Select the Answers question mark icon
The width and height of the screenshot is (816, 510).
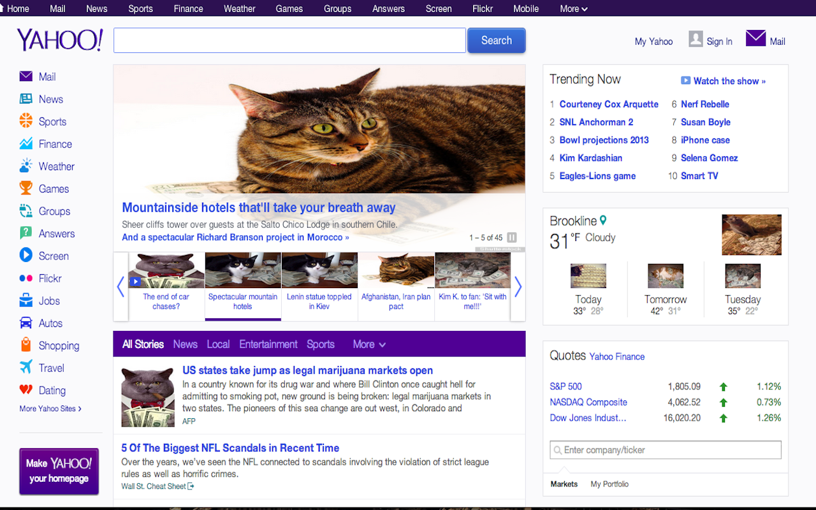click(x=25, y=233)
